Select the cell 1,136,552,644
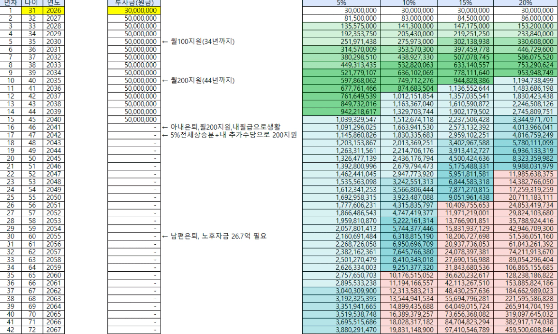This screenshot has width=558, height=334. click(466, 88)
